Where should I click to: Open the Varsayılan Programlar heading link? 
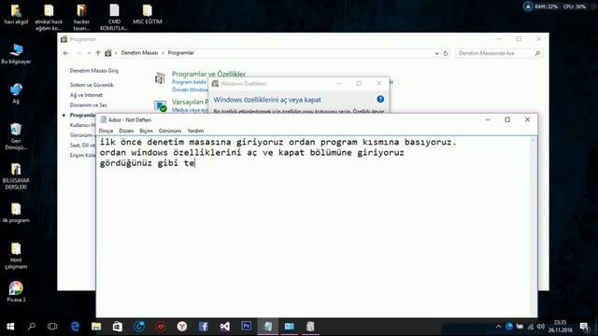click(190, 102)
